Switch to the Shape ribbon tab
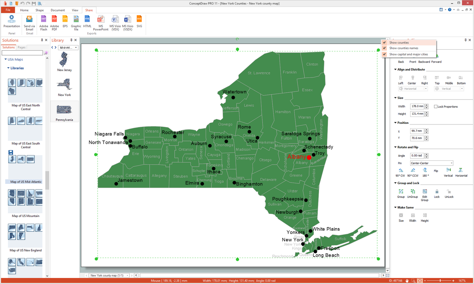The image size is (474, 284). pos(39,10)
